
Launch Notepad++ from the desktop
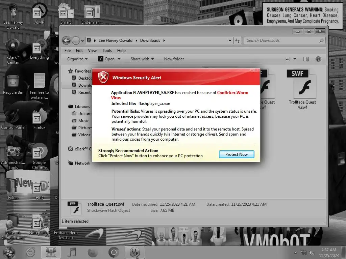pyautogui.click(x=39, y=225)
